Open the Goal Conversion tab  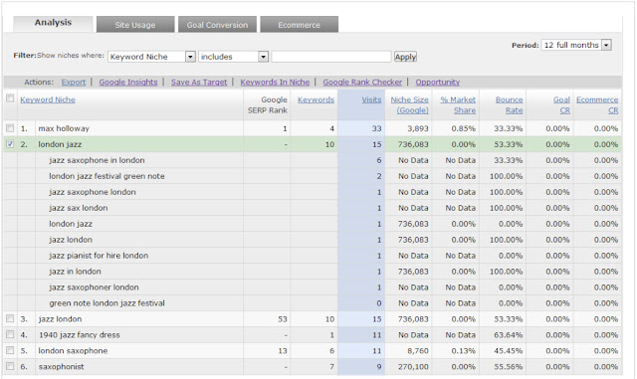tap(217, 25)
